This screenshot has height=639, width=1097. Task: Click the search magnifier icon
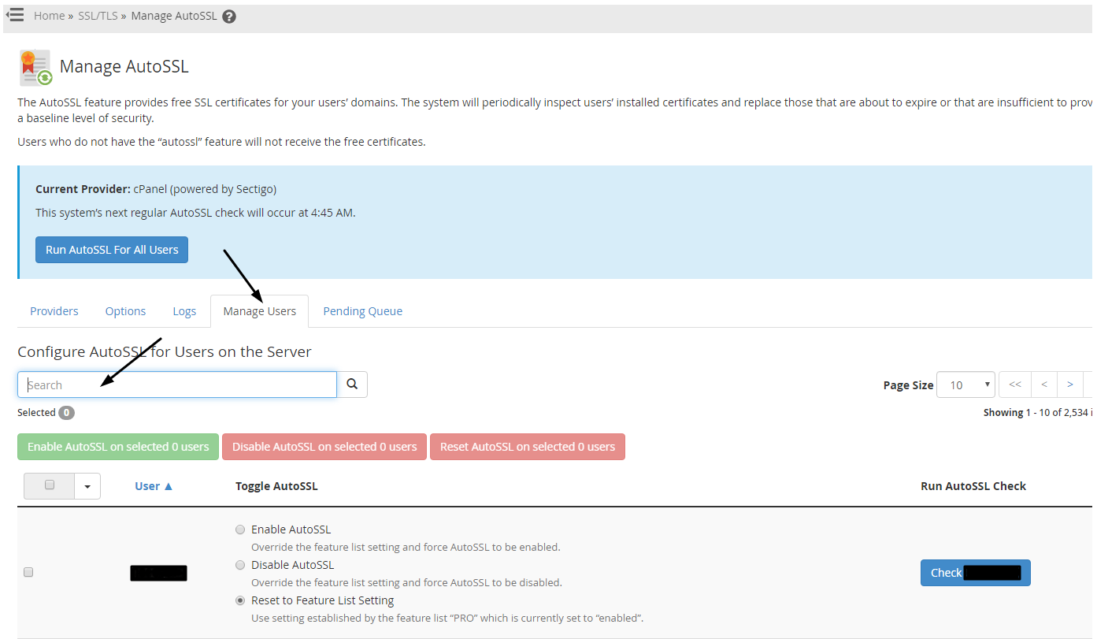click(x=352, y=384)
